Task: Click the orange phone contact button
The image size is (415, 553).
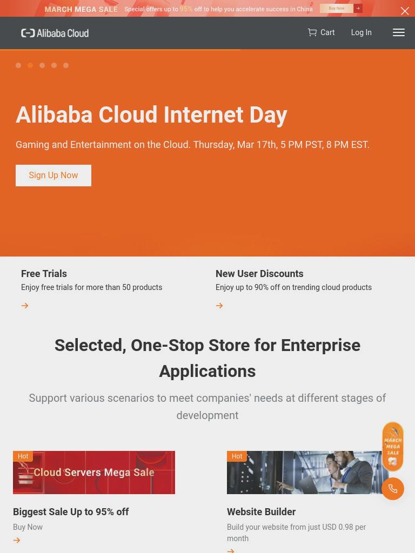Action: pyautogui.click(x=393, y=488)
